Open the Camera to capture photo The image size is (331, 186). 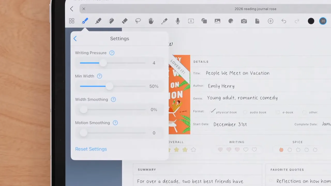click(244, 21)
